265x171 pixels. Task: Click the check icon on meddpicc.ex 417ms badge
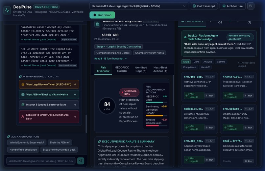(186, 127)
